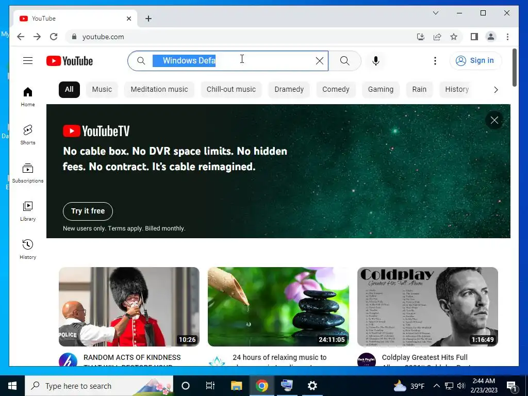The image size is (528, 396).
Task: Select the All filter chip
Action: tap(69, 89)
